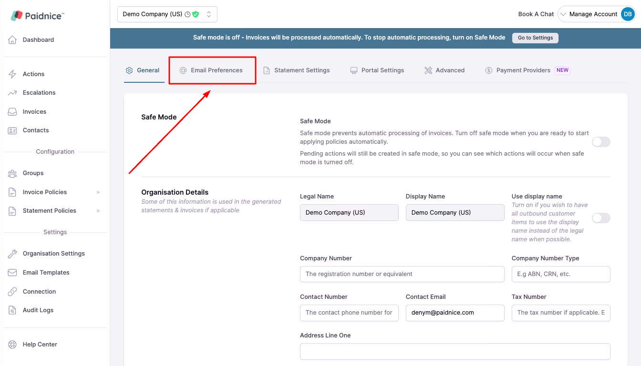Click the Help Center lifebuoy icon
This screenshot has height=366, width=641.
point(13,345)
